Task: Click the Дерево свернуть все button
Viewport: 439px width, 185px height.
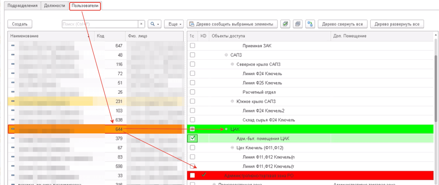Action: (342, 24)
